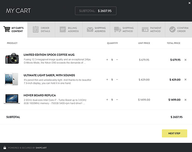Switch to Payment Method tab

pyautogui.click(x=151, y=30)
